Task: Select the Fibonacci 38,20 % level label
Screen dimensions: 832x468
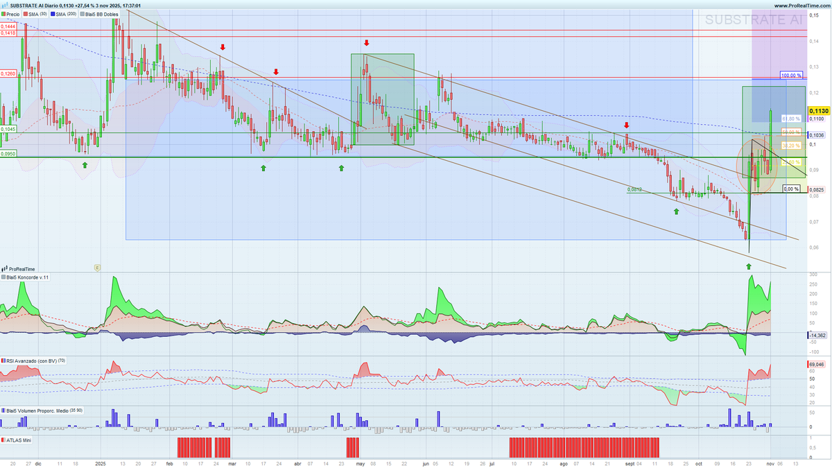Action: pos(792,145)
